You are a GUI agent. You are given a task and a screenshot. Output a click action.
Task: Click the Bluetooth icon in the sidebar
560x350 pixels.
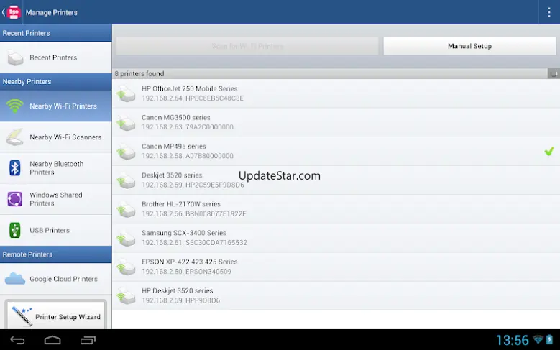pos(14,168)
